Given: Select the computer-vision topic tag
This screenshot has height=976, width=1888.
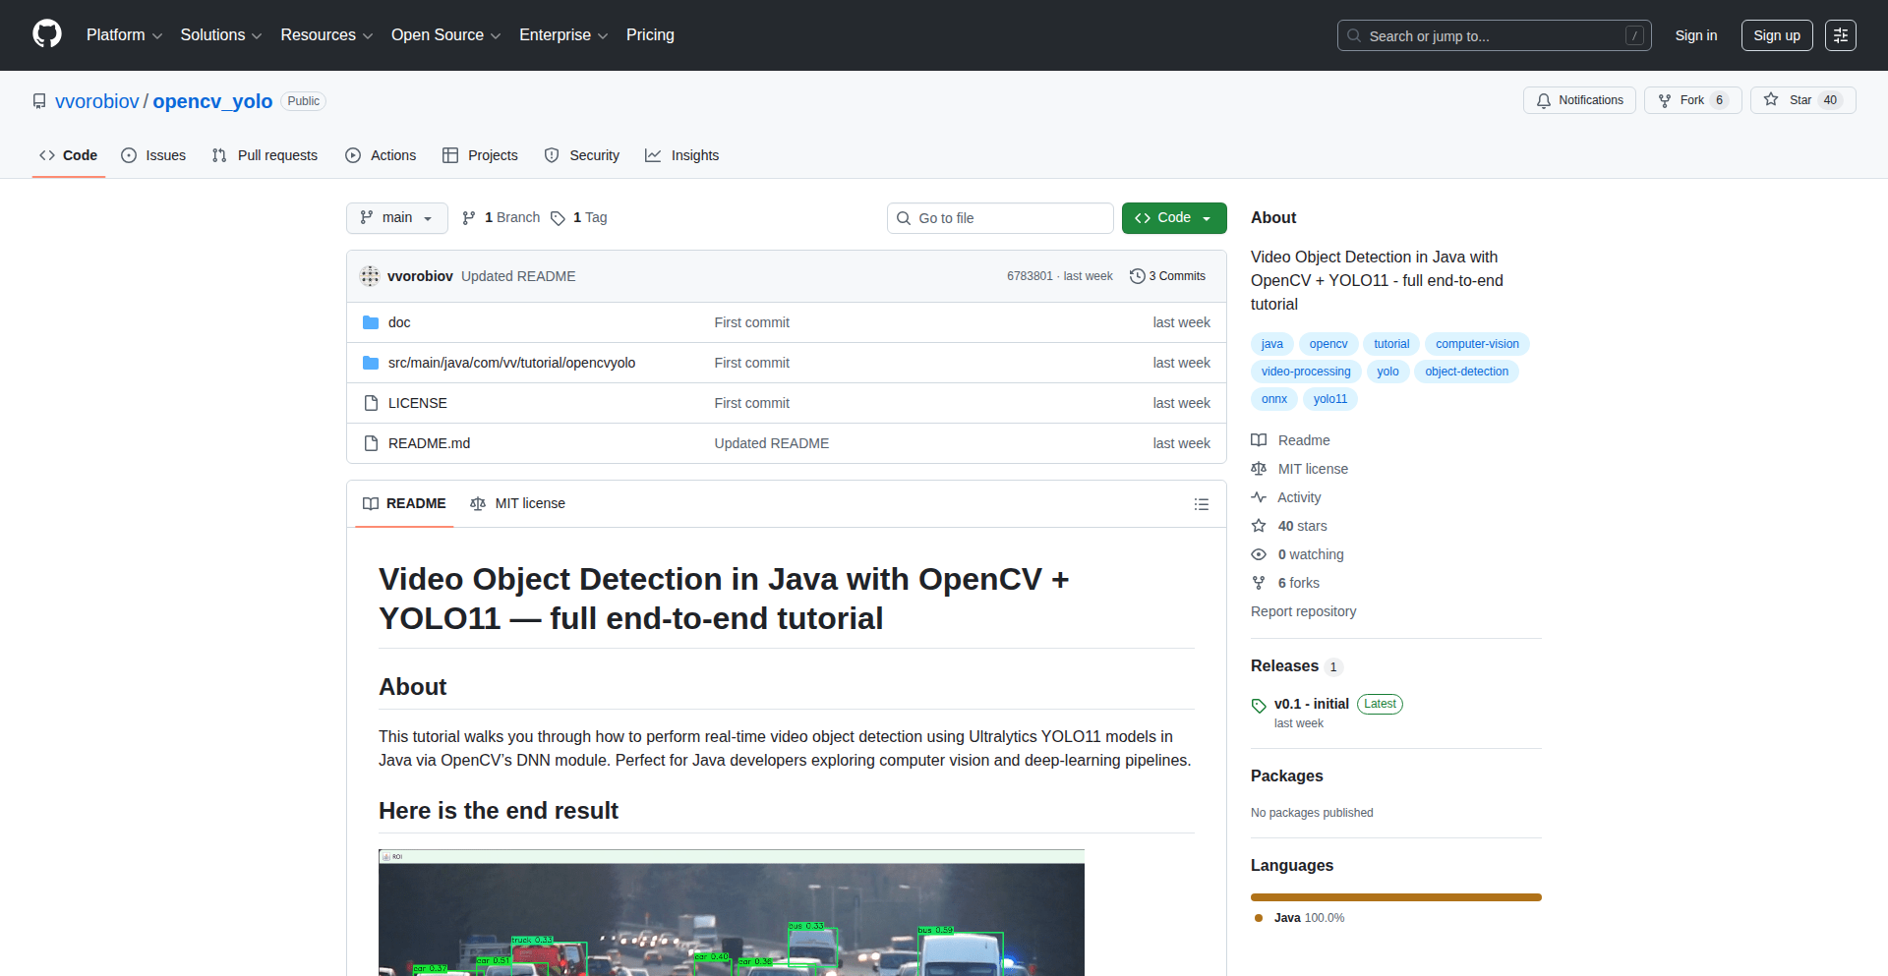Looking at the screenshot, I should [1477, 344].
